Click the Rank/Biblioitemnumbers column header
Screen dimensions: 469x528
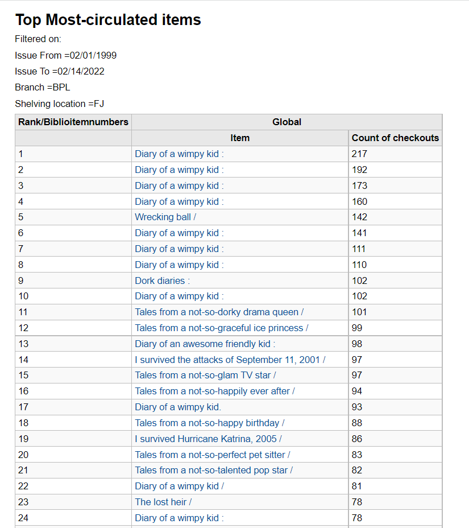click(x=73, y=122)
